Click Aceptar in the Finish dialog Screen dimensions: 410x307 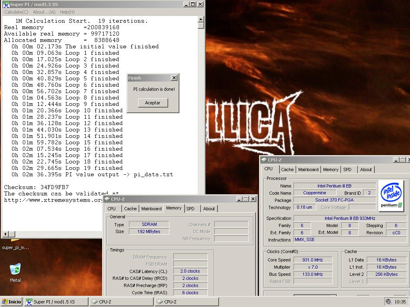tap(153, 103)
